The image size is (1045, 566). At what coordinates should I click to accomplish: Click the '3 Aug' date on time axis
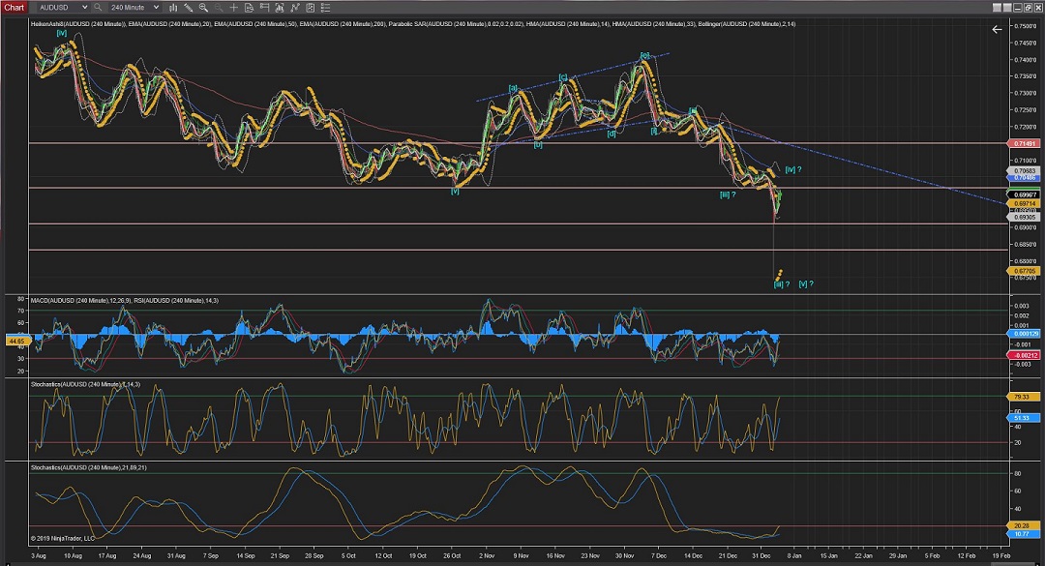pos(39,556)
